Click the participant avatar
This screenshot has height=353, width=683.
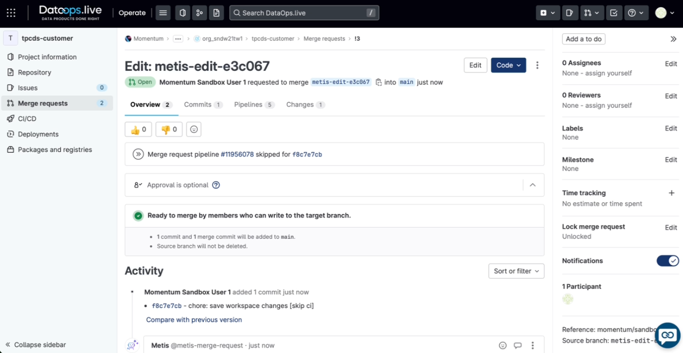[x=568, y=299]
